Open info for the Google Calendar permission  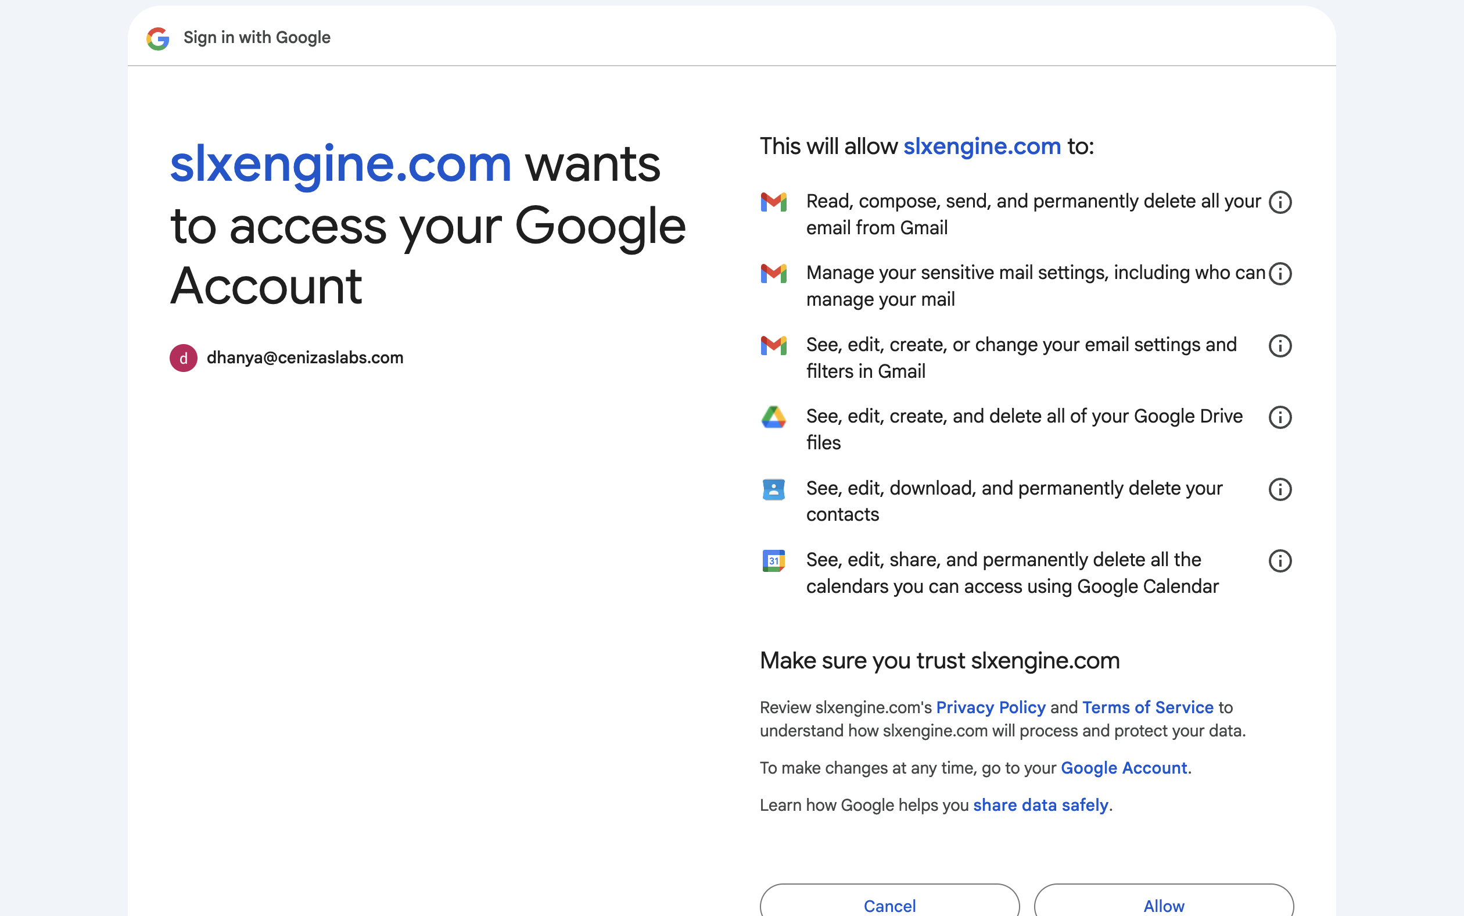tap(1279, 561)
